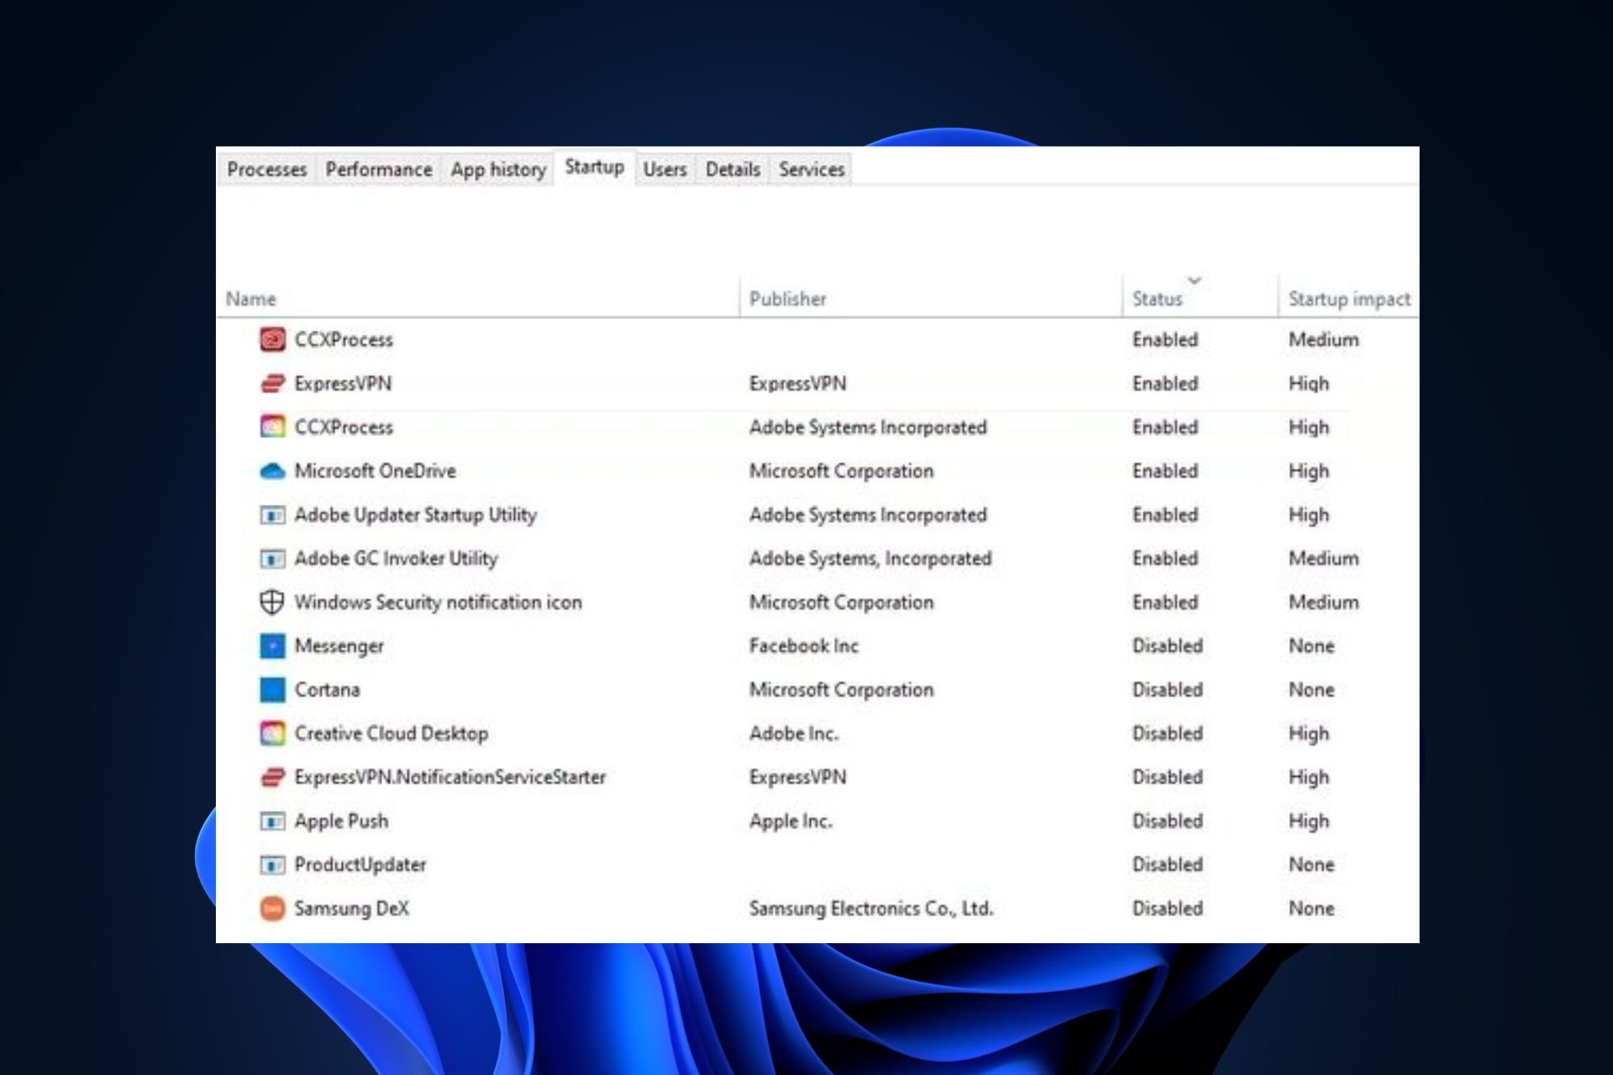The height and width of the screenshot is (1075, 1613).
Task: Click the Apple Inc. publisher cell
Action: coord(791,821)
